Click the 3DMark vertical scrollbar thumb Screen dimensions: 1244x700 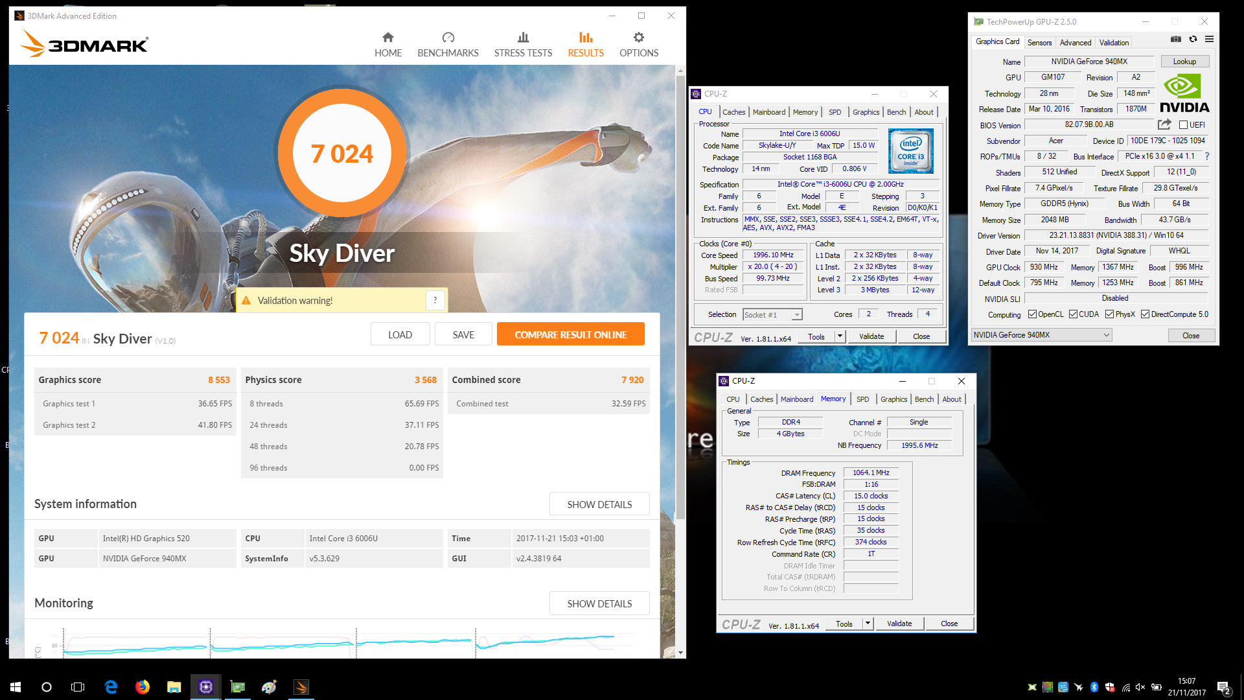point(680,297)
